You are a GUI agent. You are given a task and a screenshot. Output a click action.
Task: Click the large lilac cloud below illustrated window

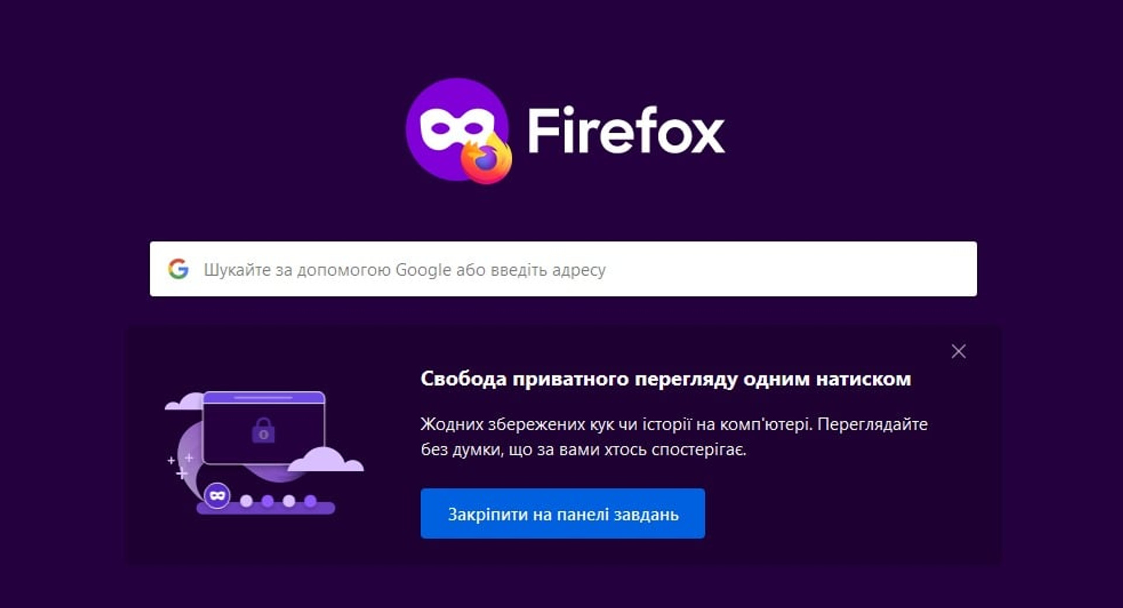326,459
